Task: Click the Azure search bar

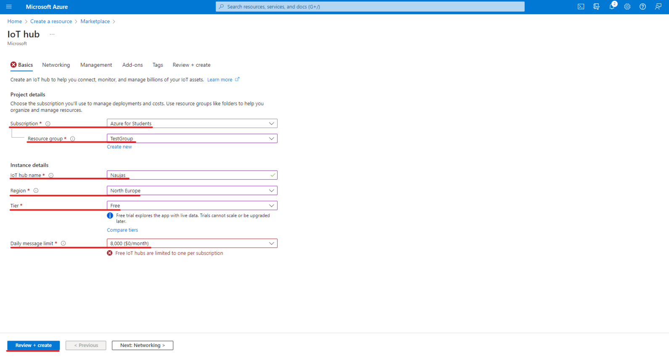Action: [370, 7]
